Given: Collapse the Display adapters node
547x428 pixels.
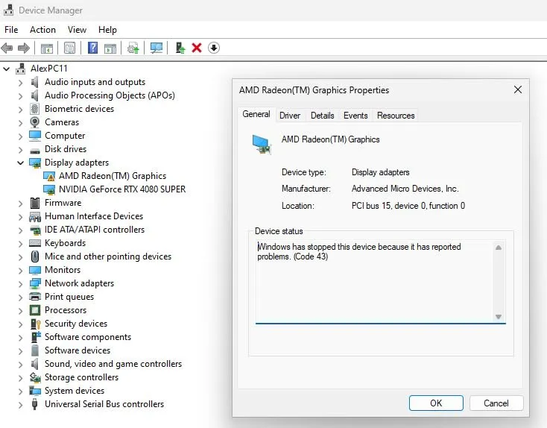Looking at the screenshot, I should point(21,163).
